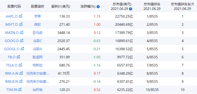Select the change value -0.63
Screen dimensions: 197x94
[x=97, y=41]
